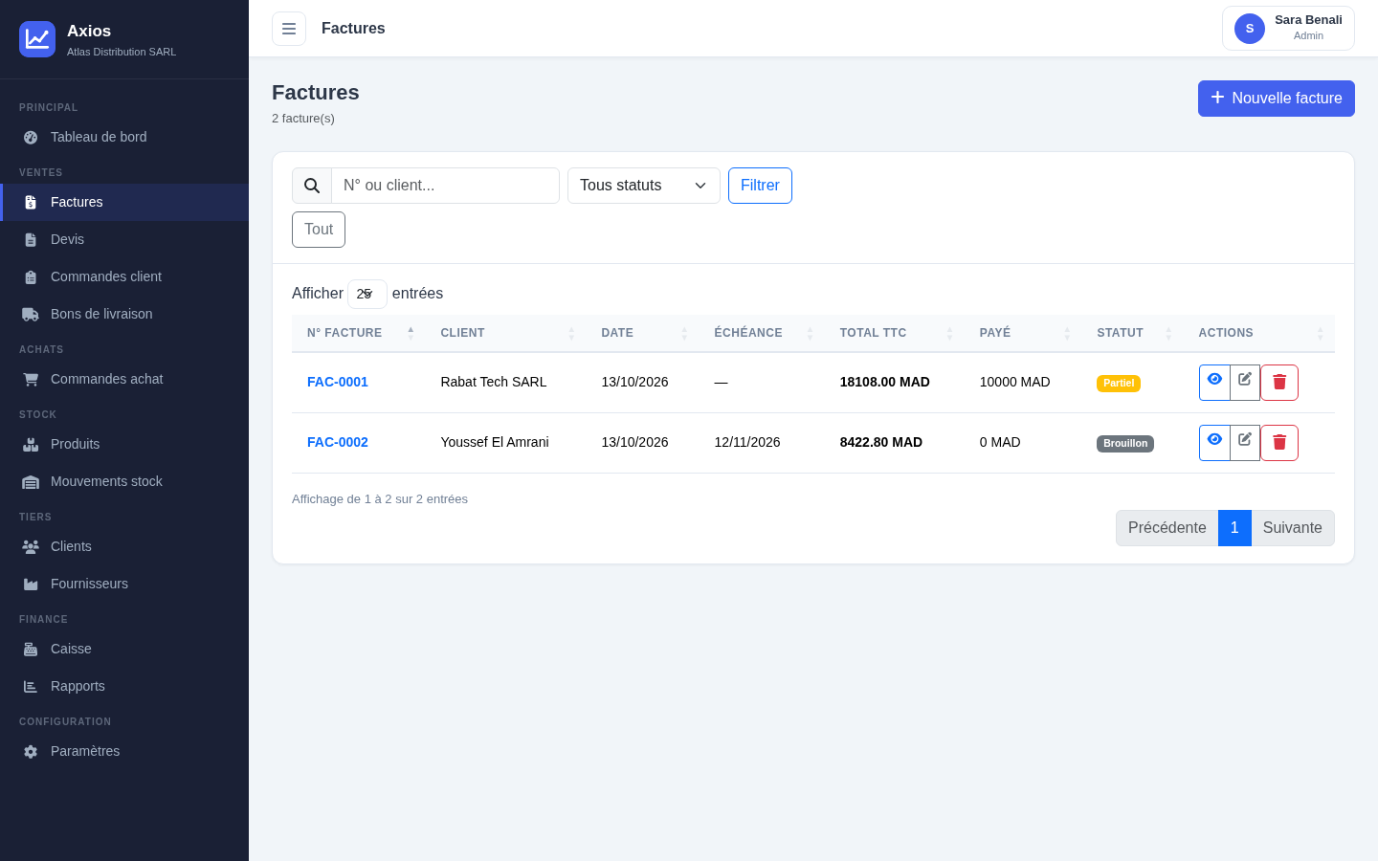Screen dimensions: 1378x861
Task: Sort table by Total TTC column
Action: point(895,333)
